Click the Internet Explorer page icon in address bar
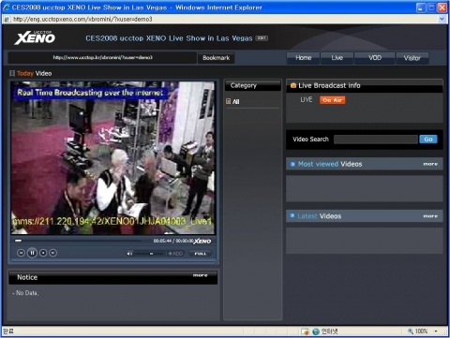The width and height of the screenshot is (450, 338). [7, 19]
